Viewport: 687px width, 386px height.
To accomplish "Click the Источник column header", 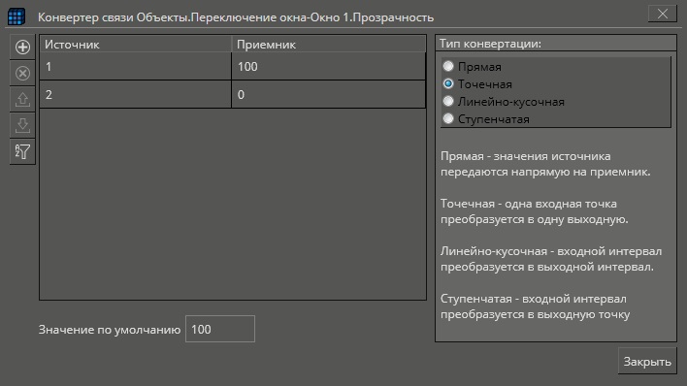I will click(x=136, y=45).
